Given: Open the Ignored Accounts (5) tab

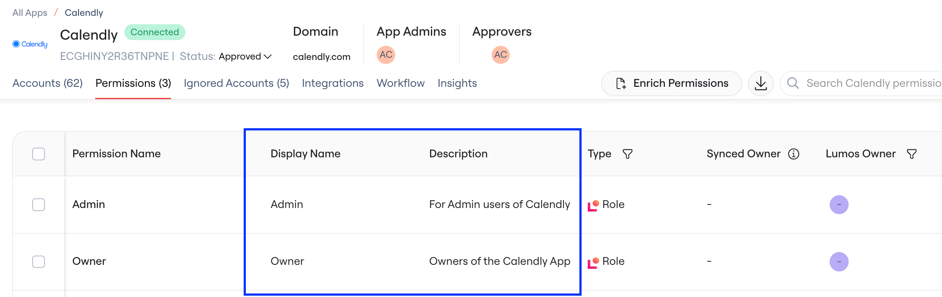Looking at the screenshot, I should 236,83.
